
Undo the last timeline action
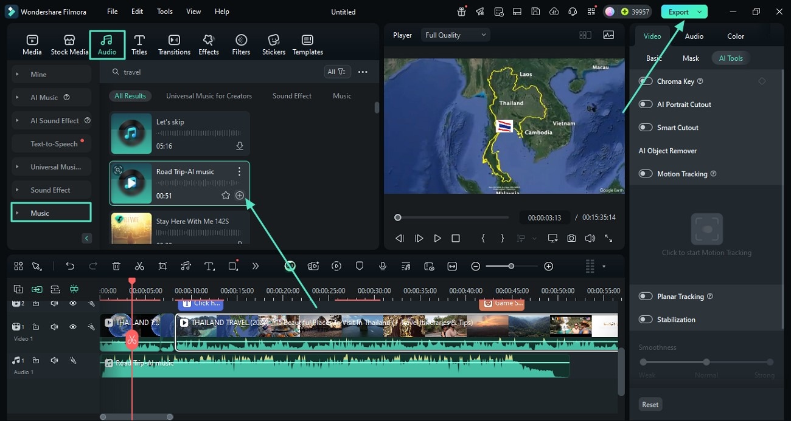[x=70, y=266]
